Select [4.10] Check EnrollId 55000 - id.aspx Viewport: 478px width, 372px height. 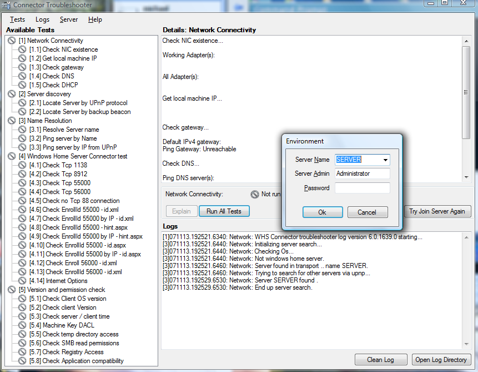[77, 245]
